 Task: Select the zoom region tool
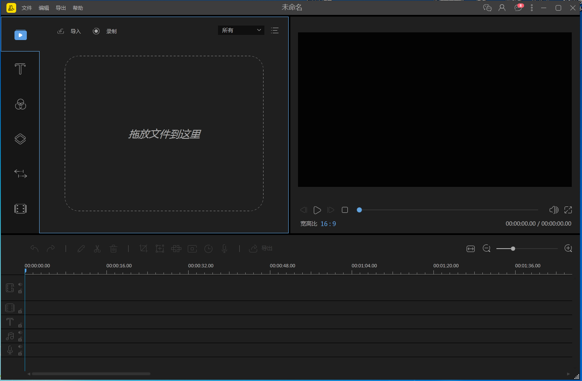coord(160,249)
